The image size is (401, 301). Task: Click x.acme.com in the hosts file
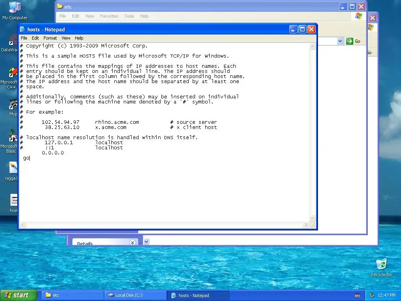pyautogui.click(x=110, y=127)
